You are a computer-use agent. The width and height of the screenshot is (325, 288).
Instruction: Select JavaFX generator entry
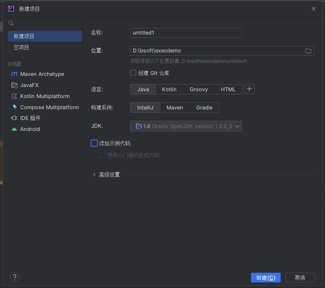pyautogui.click(x=45, y=85)
